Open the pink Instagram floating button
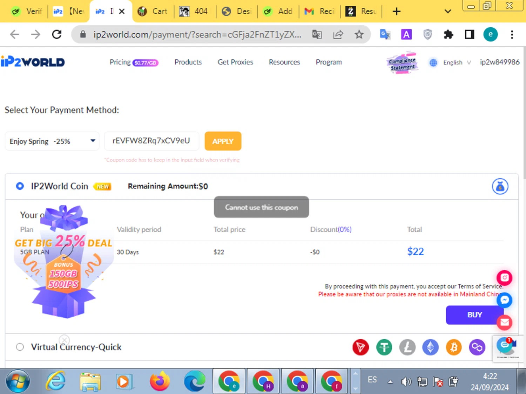This screenshot has height=394, width=526. [x=505, y=278]
